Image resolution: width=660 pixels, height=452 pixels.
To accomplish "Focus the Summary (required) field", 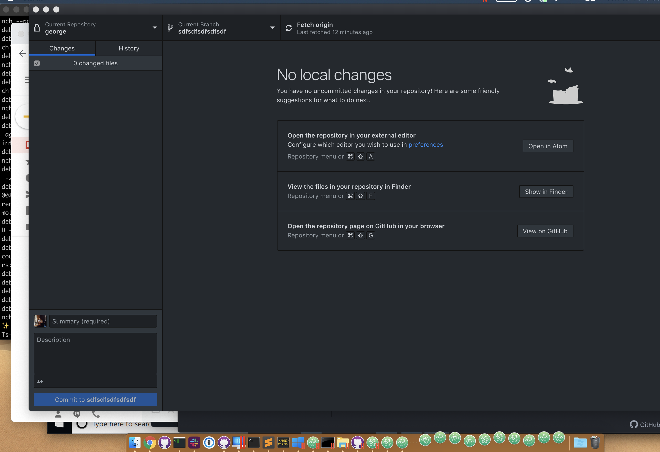I will coord(103,321).
